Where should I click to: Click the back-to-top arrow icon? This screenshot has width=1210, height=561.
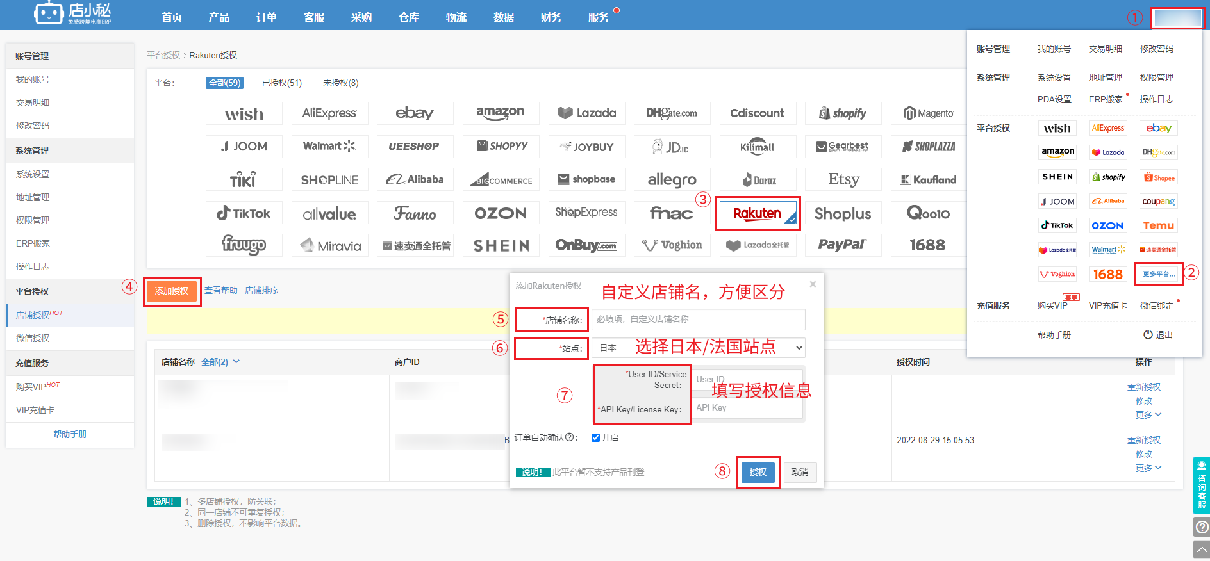(1201, 549)
